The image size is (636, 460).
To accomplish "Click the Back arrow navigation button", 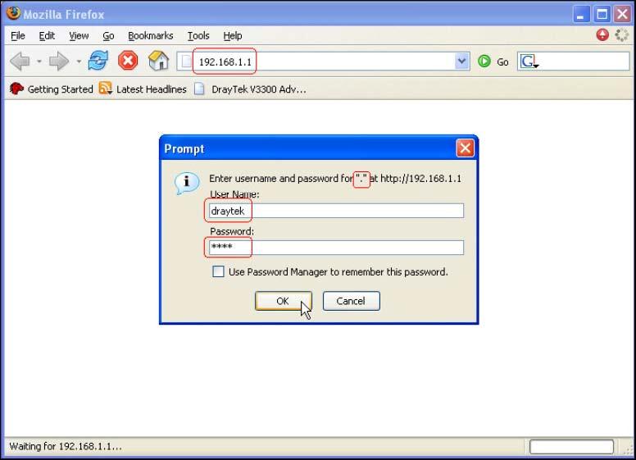I will coord(18,61).
